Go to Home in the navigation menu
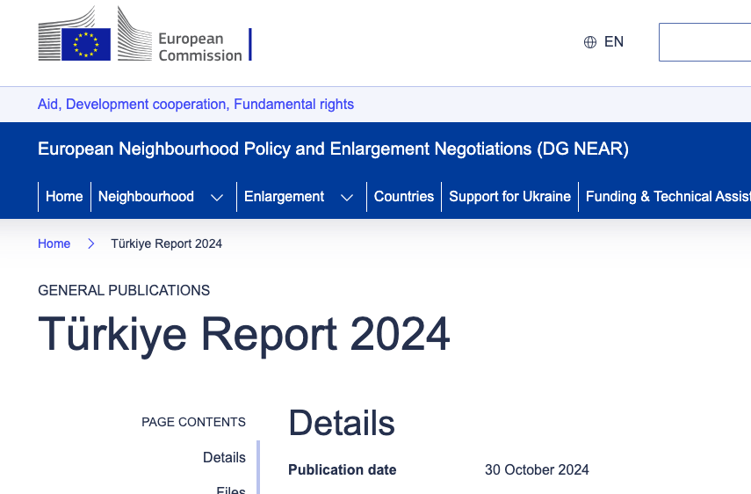 (x=64, y=196)
